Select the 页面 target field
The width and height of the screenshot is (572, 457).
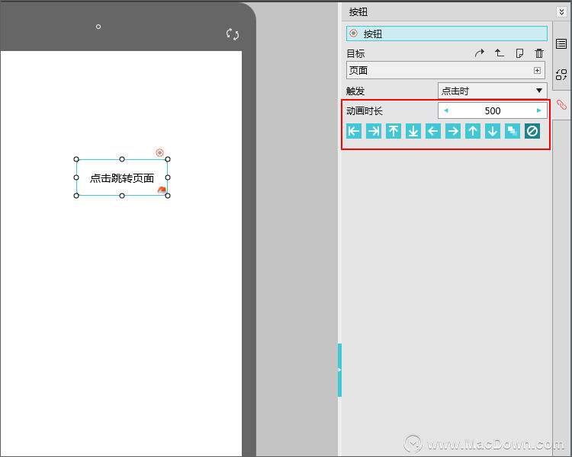[x=445, y=70]
